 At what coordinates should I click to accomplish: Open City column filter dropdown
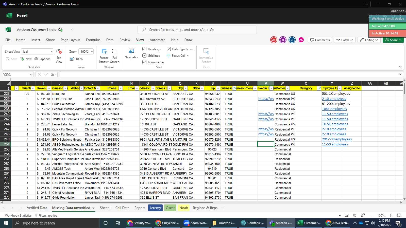[186, 88]
